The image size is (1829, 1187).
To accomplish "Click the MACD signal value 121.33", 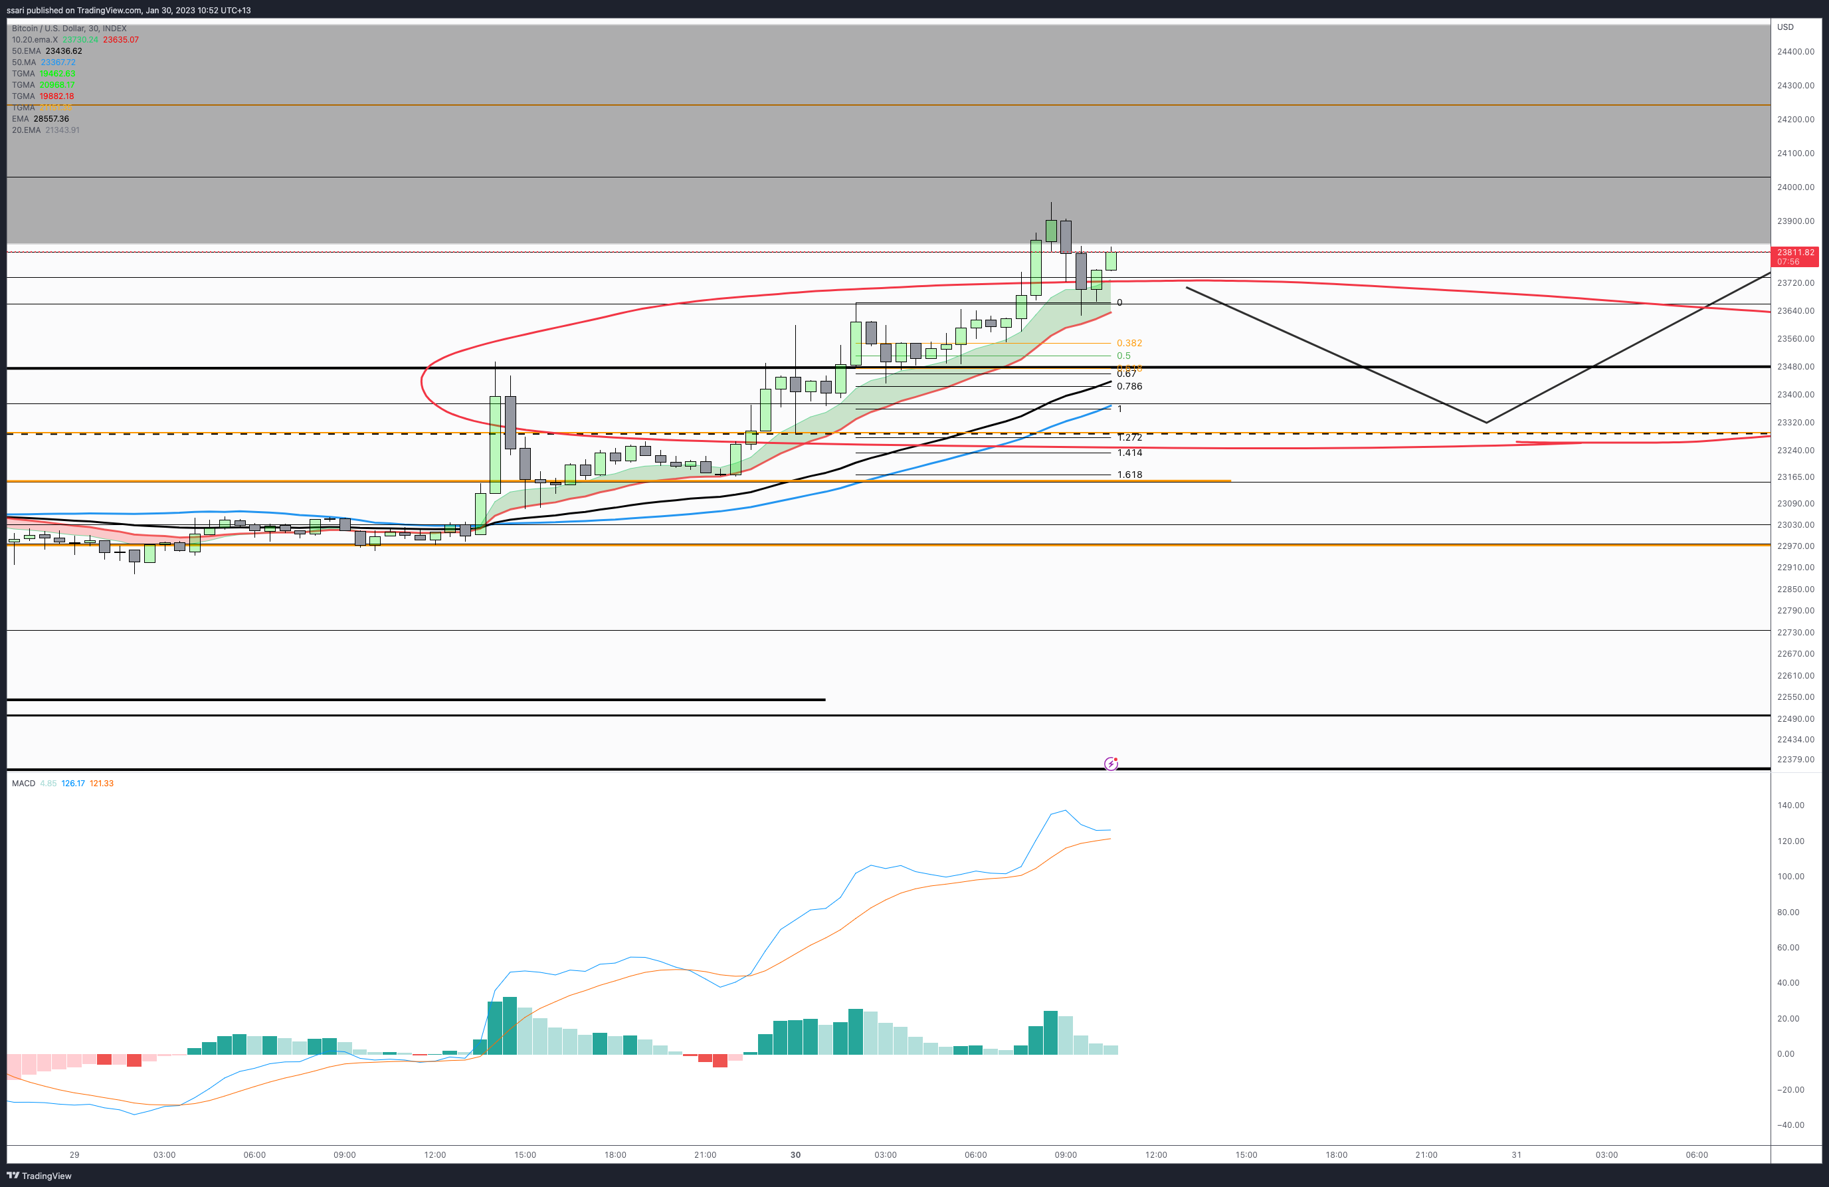I will [102, 784].
